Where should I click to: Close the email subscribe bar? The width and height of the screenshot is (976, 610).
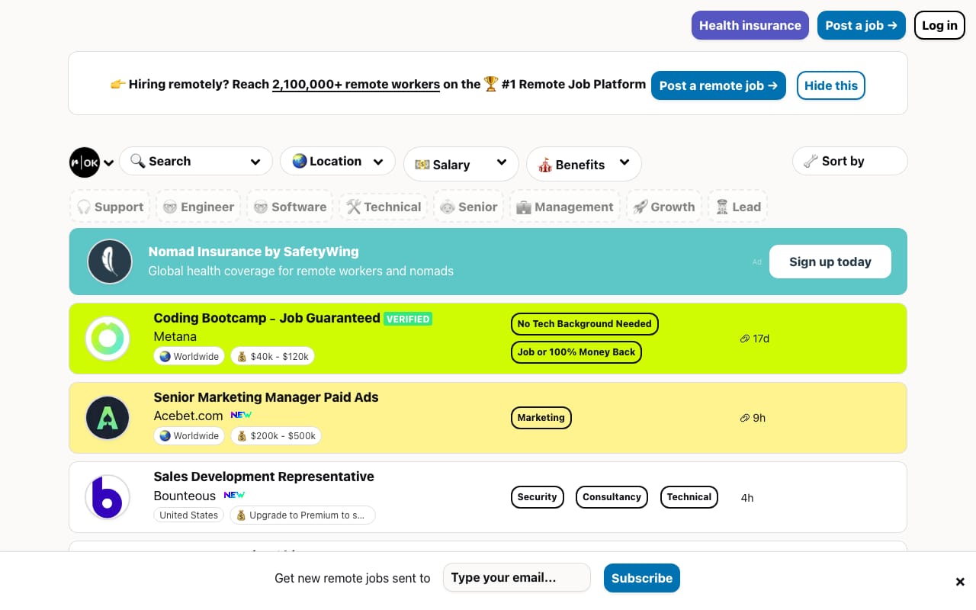960,582
